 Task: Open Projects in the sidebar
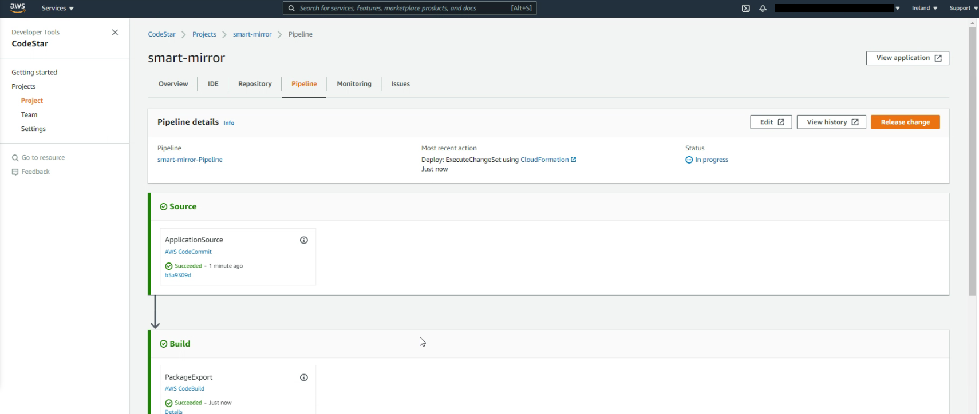(23, 86)
